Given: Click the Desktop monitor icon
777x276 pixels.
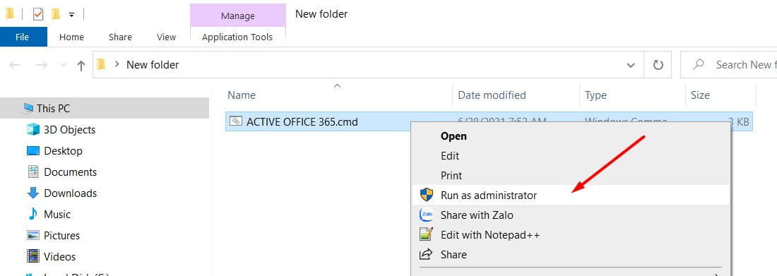Looking at the screenshot, I should tap(32, 150).
